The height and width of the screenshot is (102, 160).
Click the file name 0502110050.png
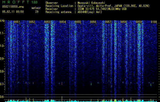click(13, 7)
